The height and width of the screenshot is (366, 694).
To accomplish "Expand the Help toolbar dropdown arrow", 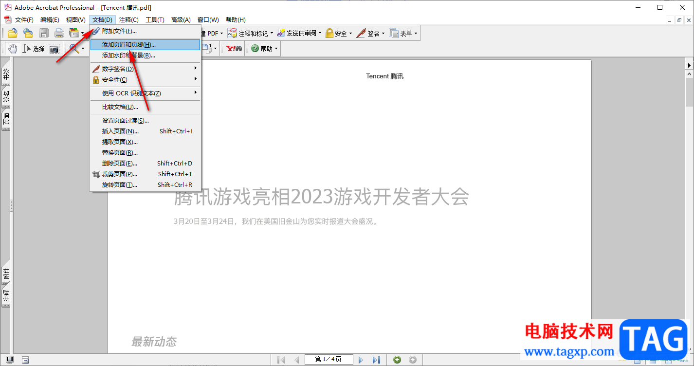I will click(276, 49).
